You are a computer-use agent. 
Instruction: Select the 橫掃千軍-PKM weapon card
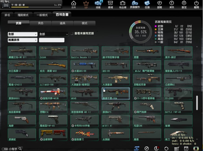click(x=116, y=94)
